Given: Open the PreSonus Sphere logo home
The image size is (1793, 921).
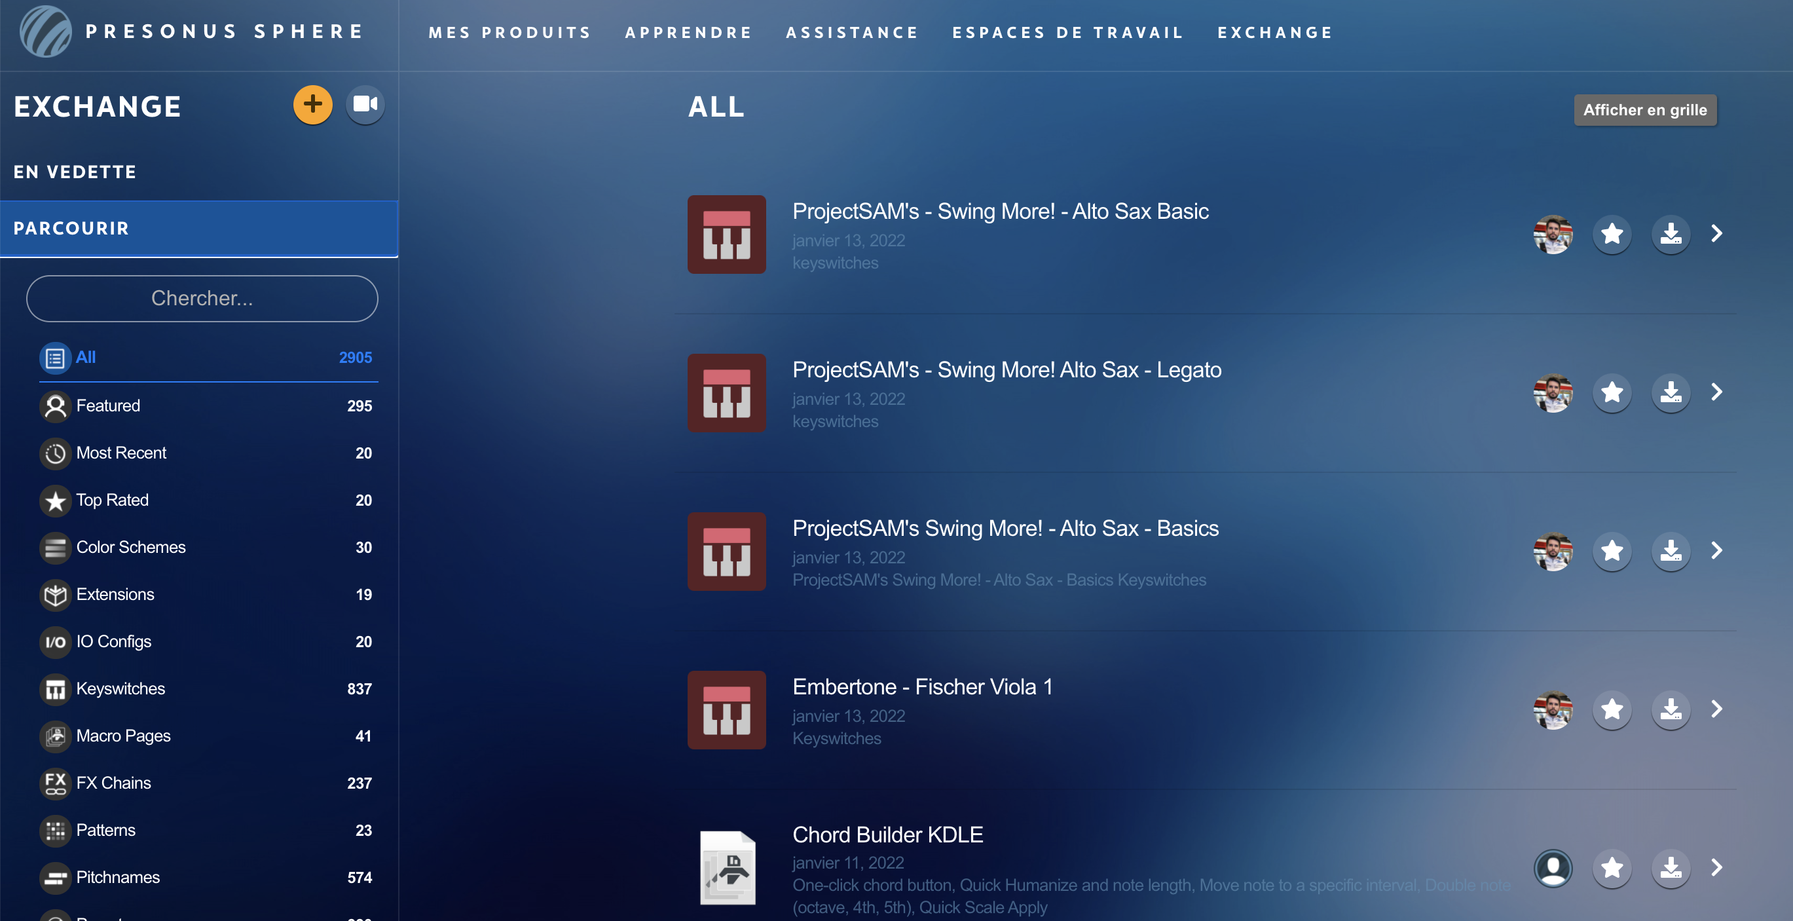Looking at the screenshot, I should click(46, 32).
